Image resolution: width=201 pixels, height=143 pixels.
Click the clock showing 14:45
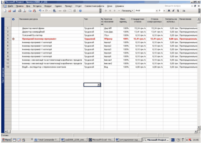[196, 140]
